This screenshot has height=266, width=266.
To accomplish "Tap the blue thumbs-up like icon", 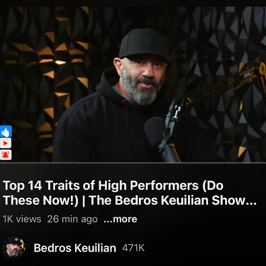I will tap(6, 131).
